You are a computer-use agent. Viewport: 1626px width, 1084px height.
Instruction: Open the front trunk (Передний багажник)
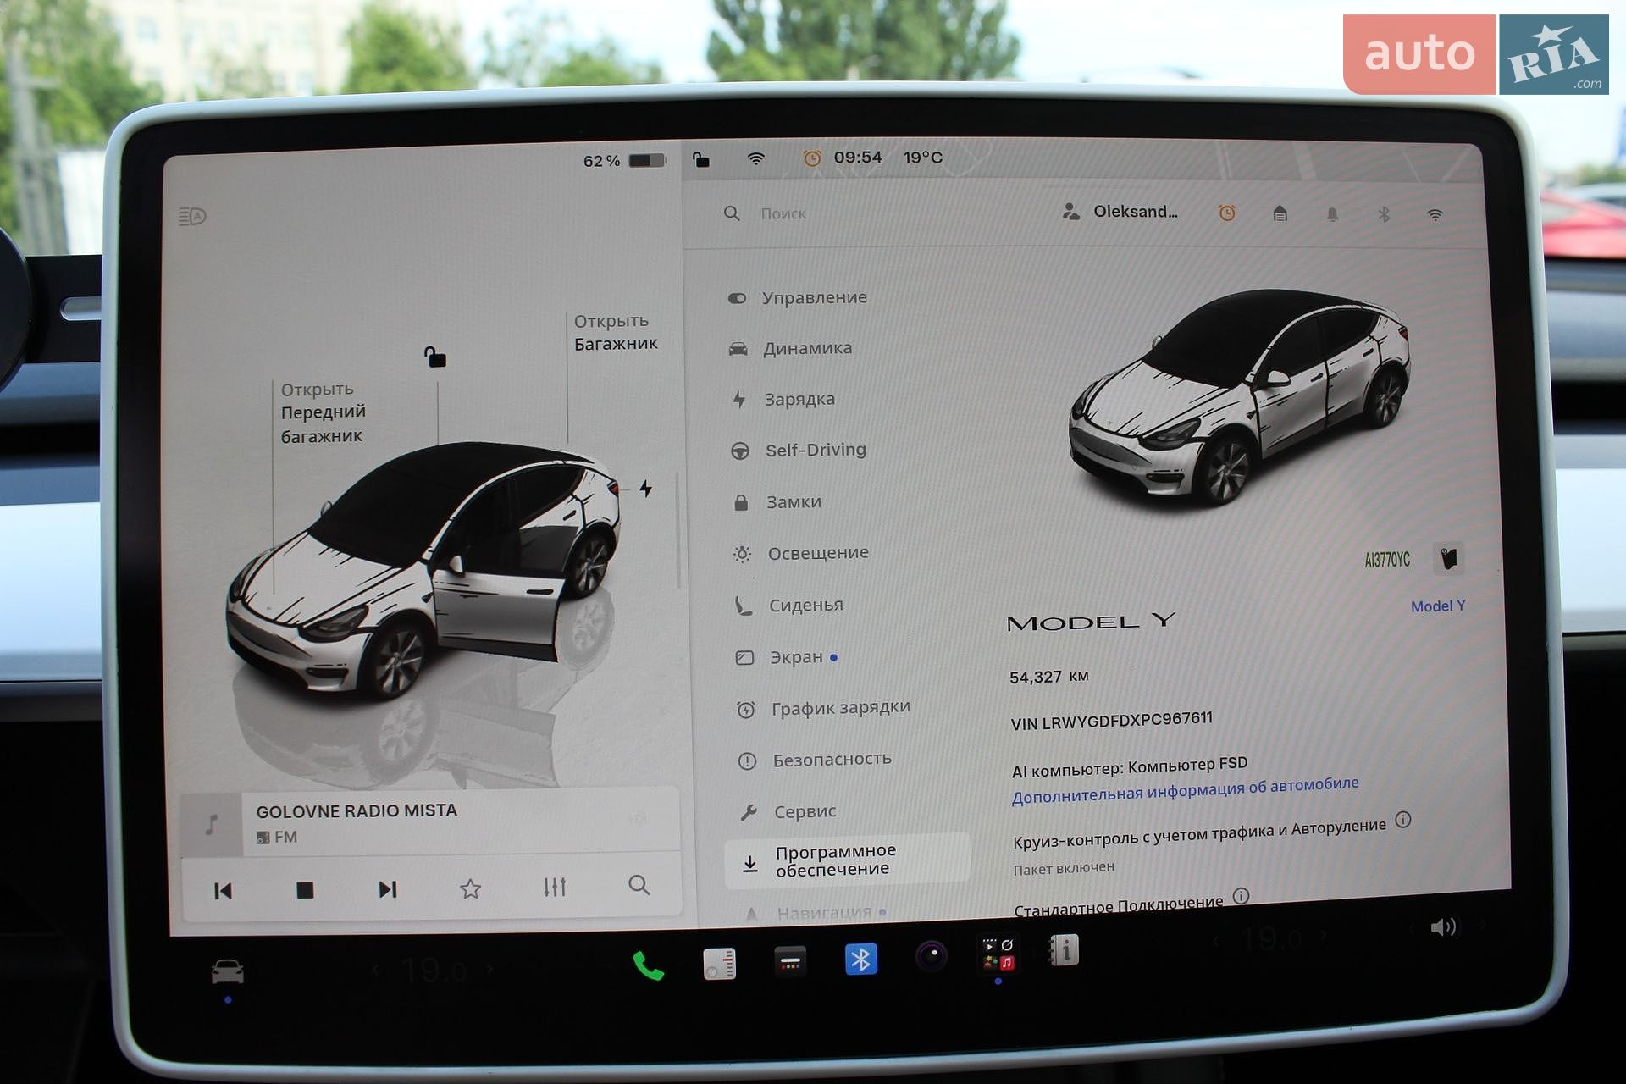[324, 412]
